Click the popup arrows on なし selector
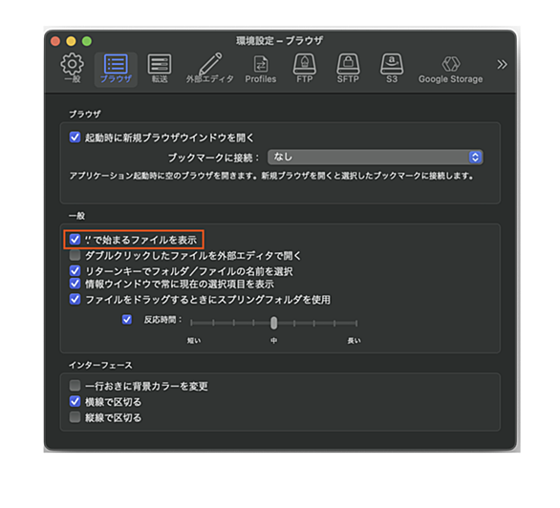Viewport: 560px width, 508px height. tap(475, 158)
